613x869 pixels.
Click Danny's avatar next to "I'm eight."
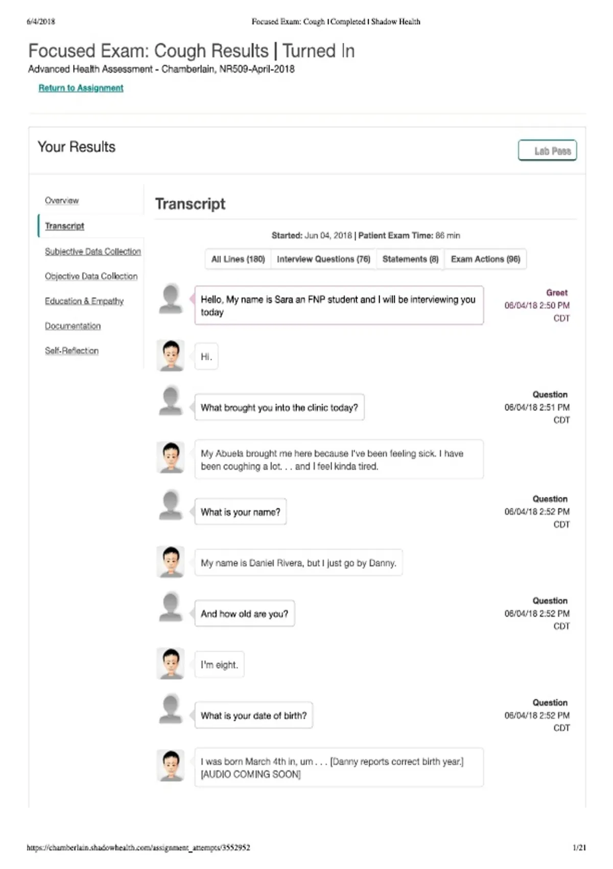tap(171, 664)
